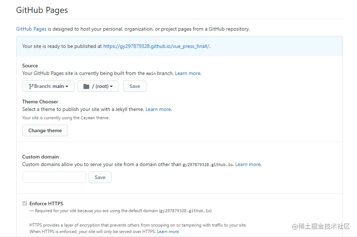Click the Enforce HTTPS label text
Viewport: 357px width, 237px height.
pyautogui.click(x=46, y=204)
